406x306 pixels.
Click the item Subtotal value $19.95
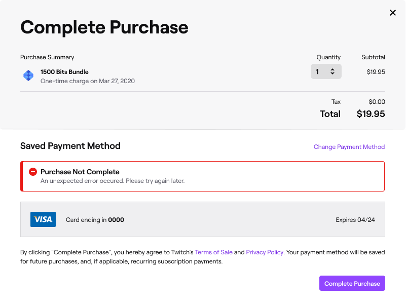click(x=376, y=72)
